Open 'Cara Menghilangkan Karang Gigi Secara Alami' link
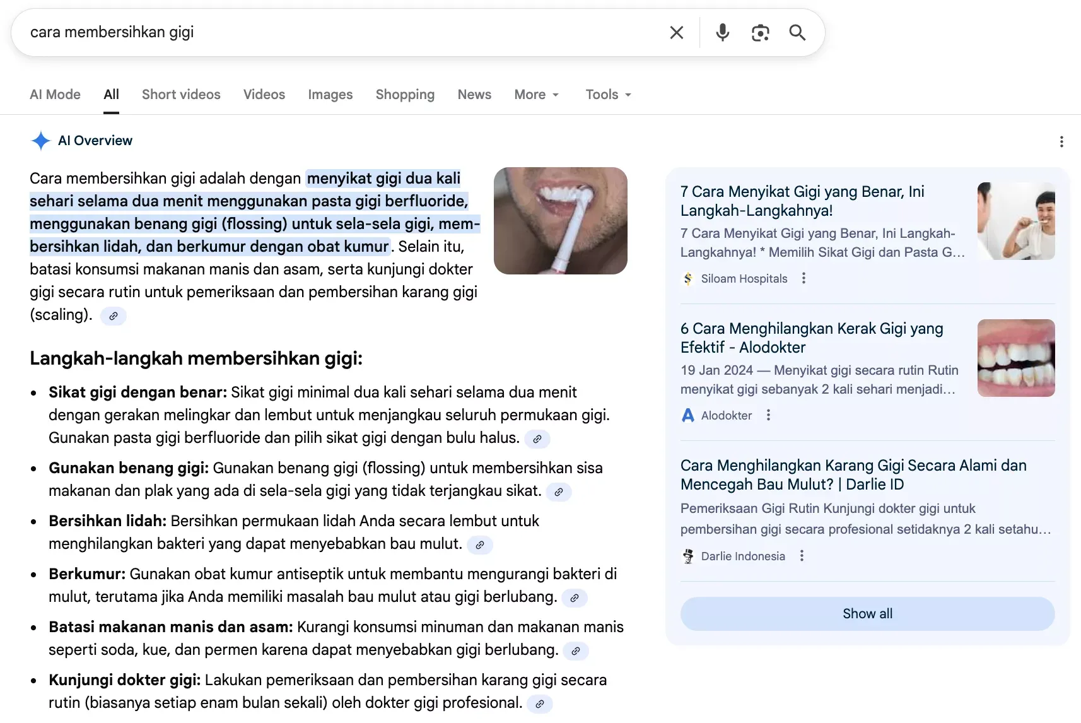The height and width of the screenshot is (723, 1081). (853, 475)
